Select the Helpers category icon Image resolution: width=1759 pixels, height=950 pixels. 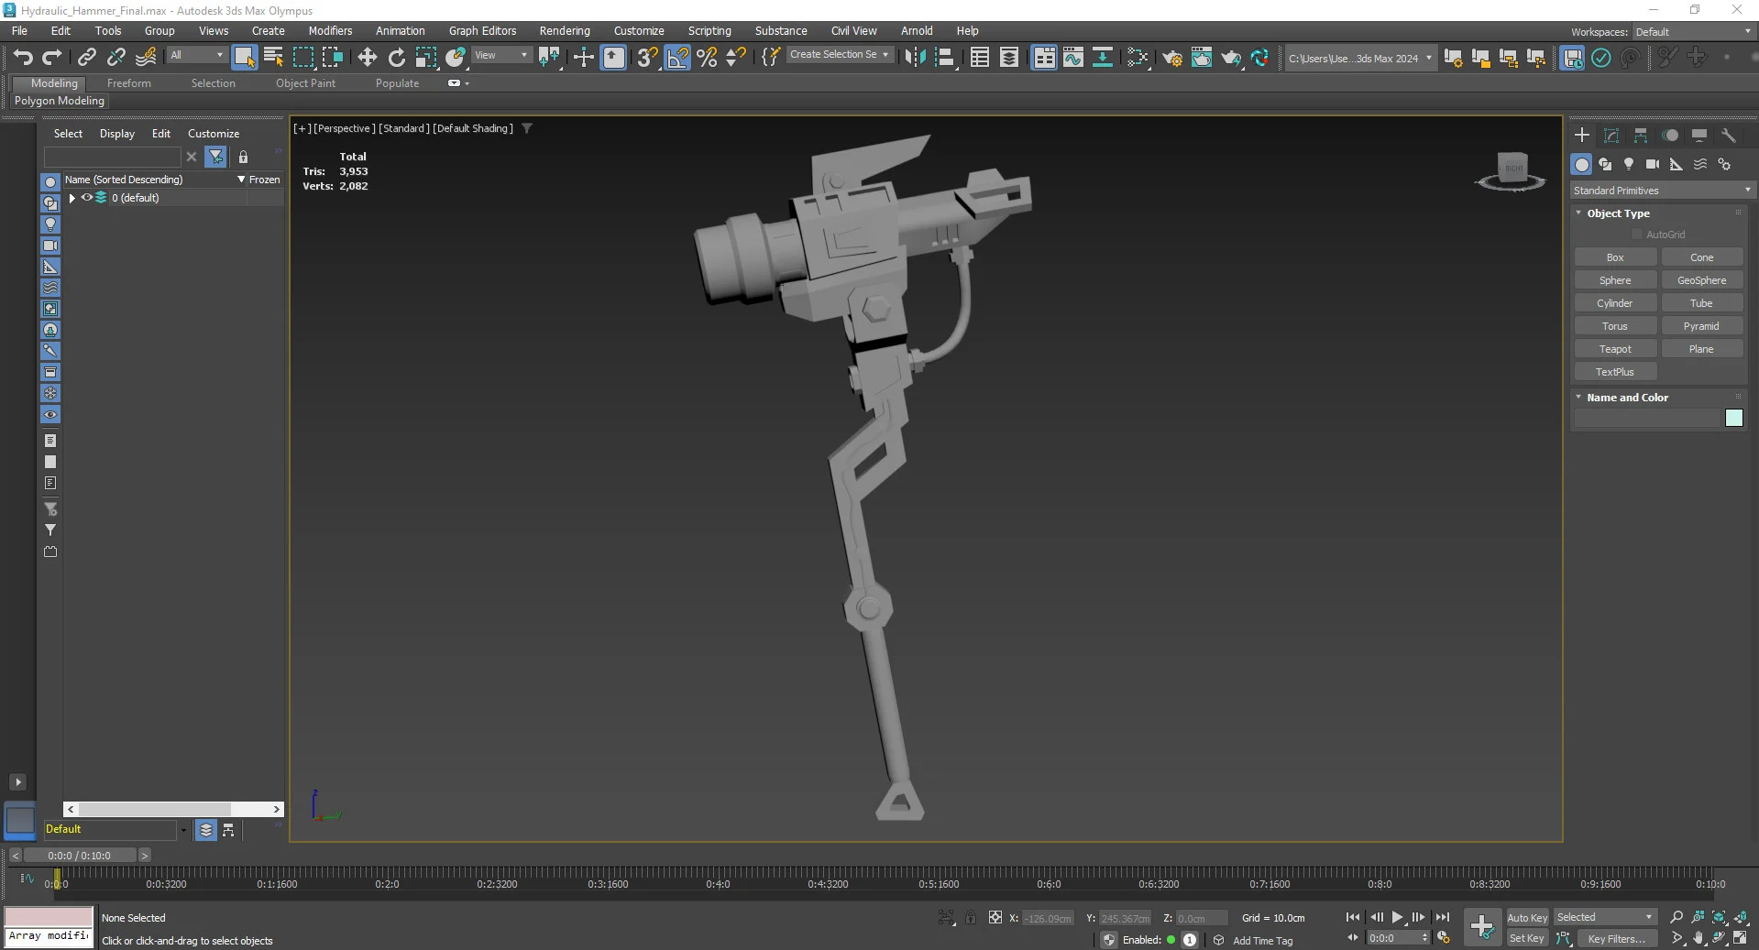[x=1677, y=164]
